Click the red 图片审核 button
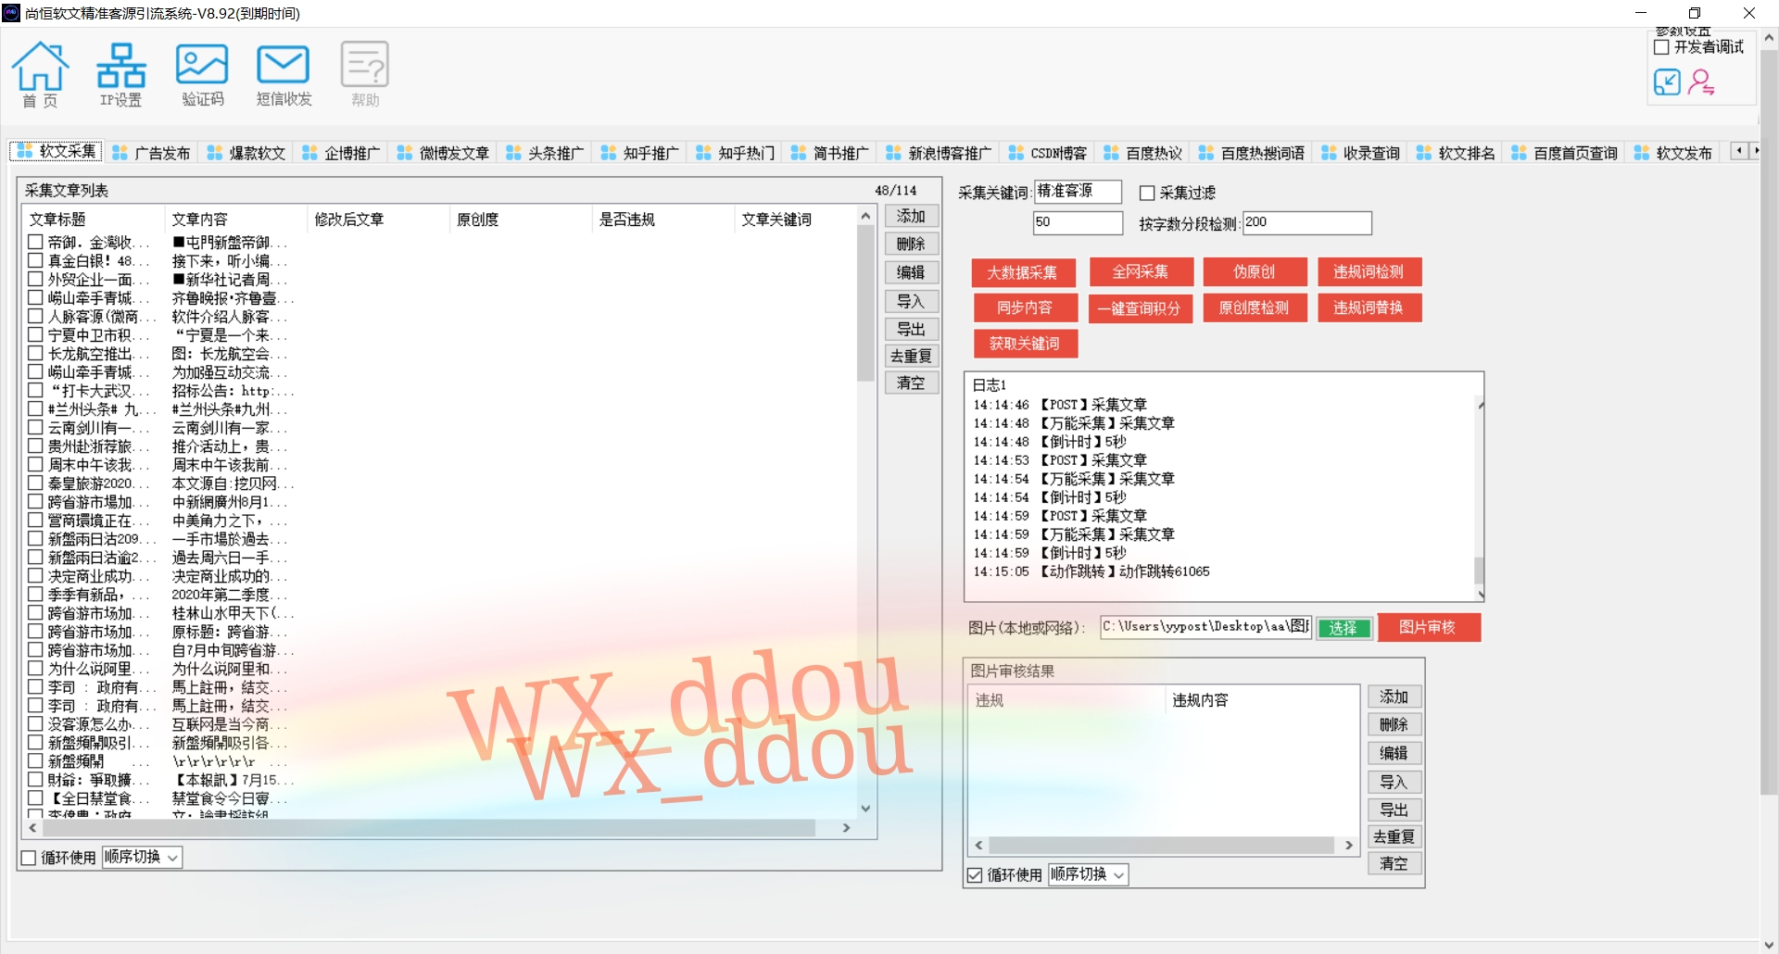 [1429, 627]
